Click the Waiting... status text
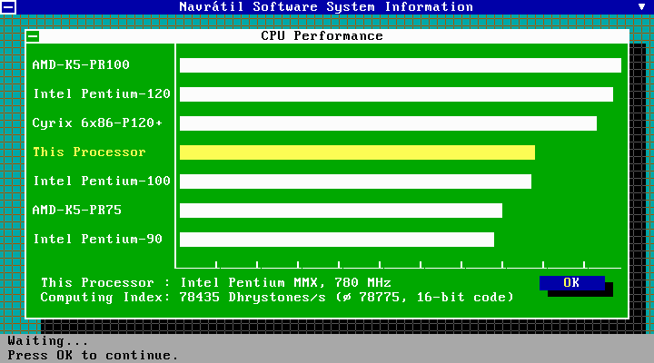This screenshot has width=654, height=363. (48, 341)
